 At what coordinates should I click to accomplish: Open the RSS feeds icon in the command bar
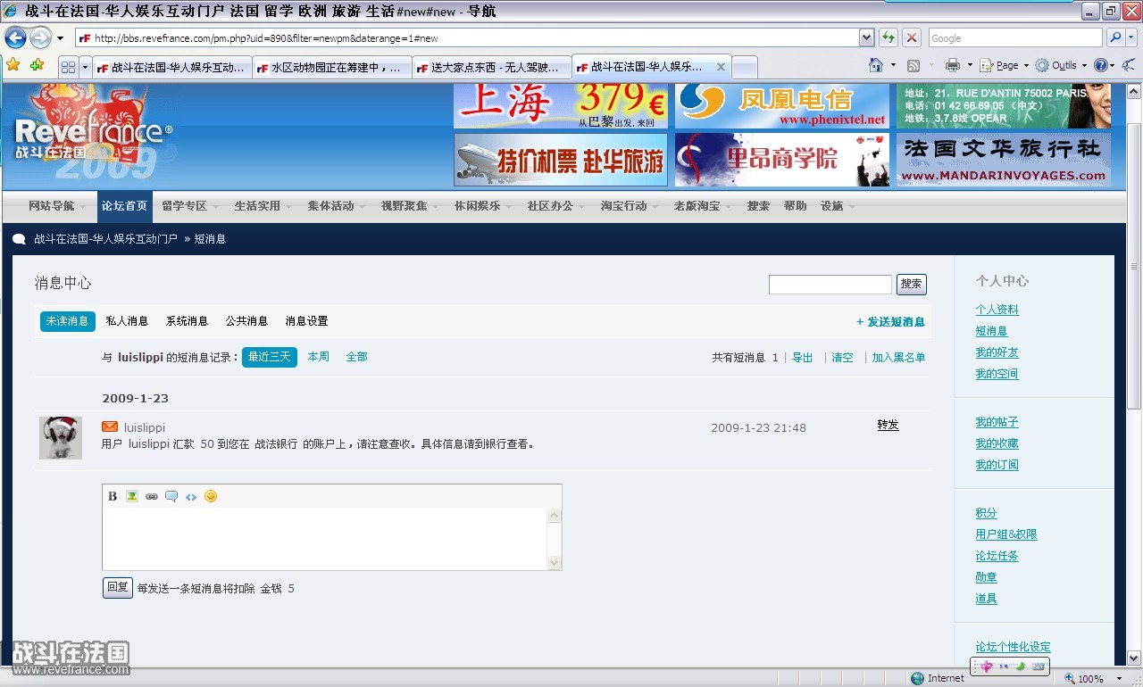click(914, 66)
